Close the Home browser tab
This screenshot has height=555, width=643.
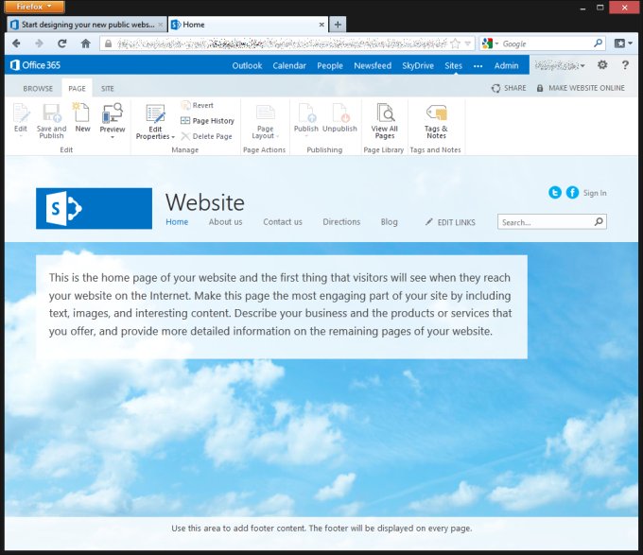[321, 25]
